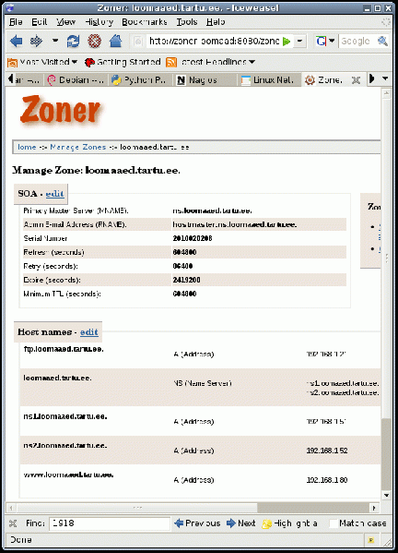Click the vertical scrollbar down arrow
The height and width of the screenshot is (553, 398).
386,495
